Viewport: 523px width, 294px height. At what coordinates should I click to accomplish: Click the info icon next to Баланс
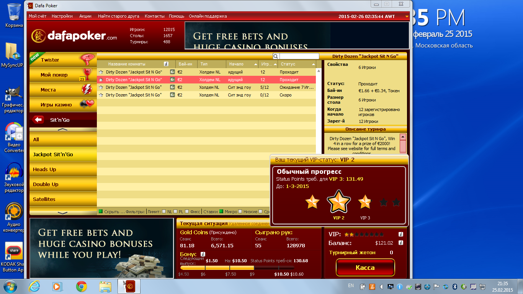401,243
